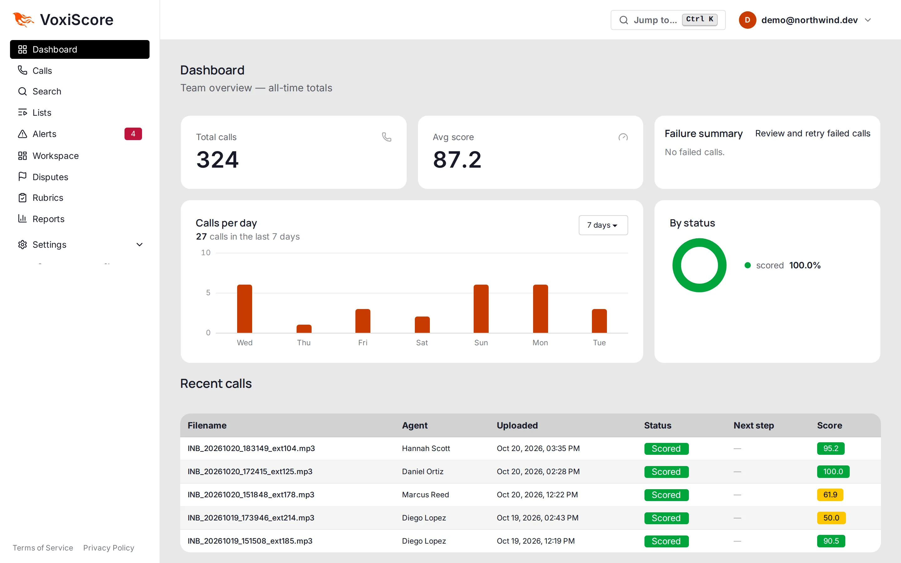Open call INB_20261020_172415_ext125.mp3
Image resolution: width=901 pixels, height=563 pixels.
(x=250, y=471)
